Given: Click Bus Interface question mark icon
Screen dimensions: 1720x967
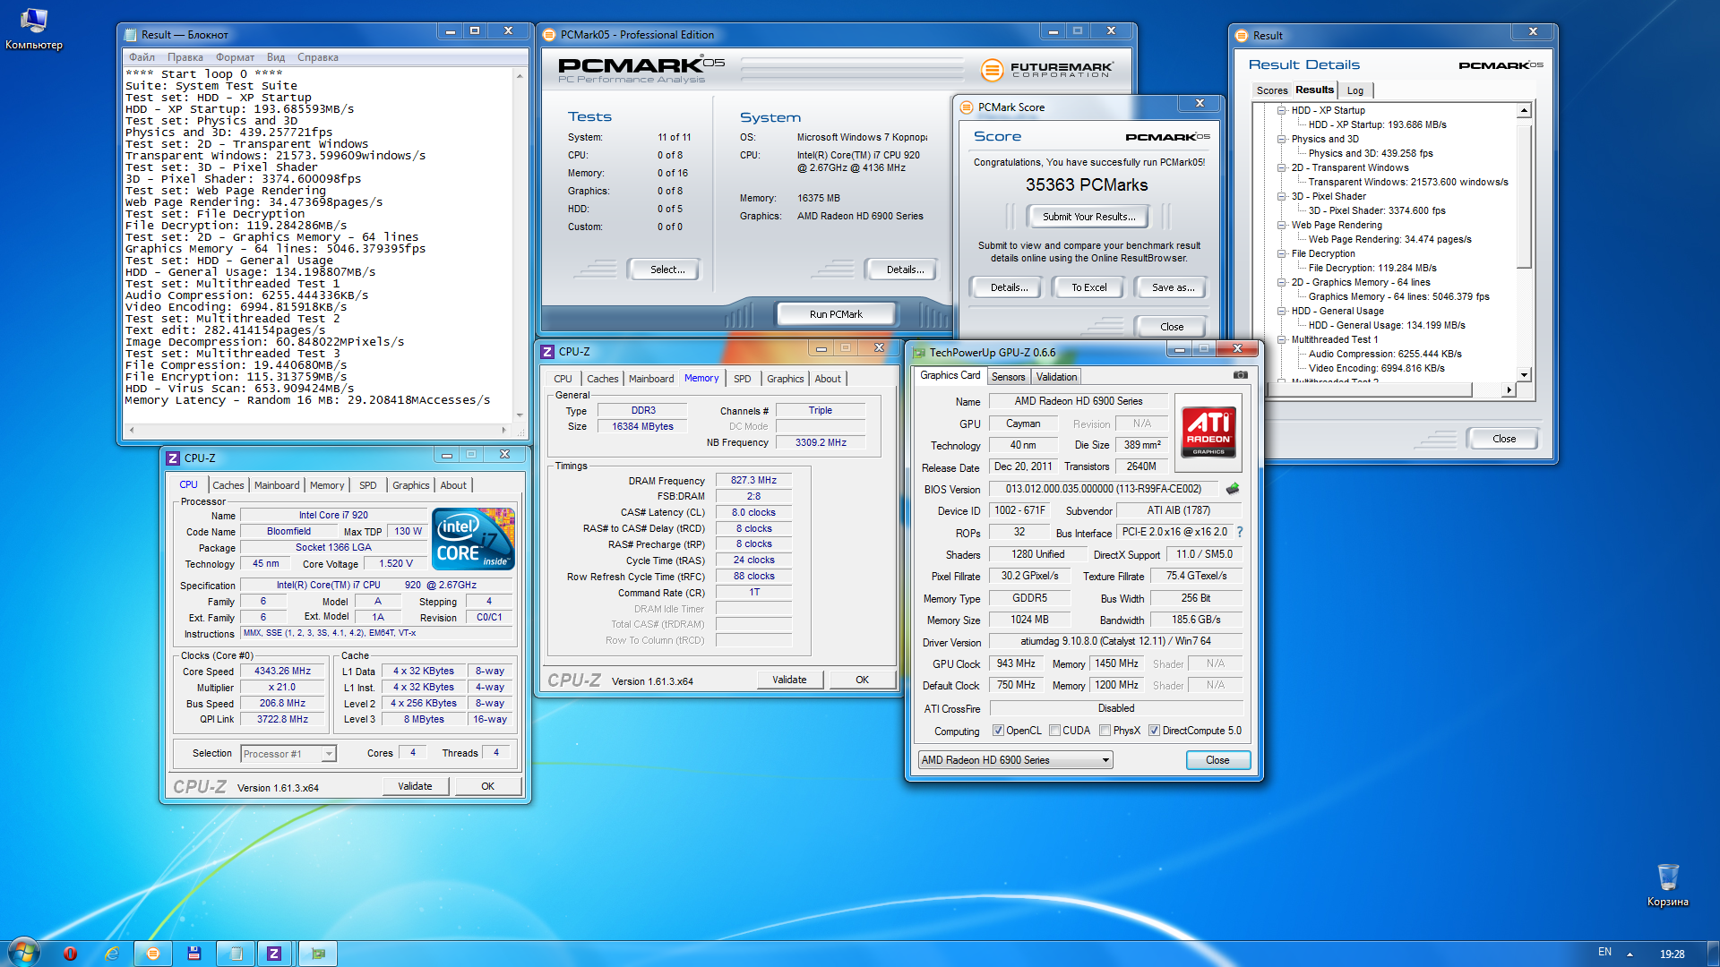Looking at the screenshot, I should click(x=1240, y=532).
